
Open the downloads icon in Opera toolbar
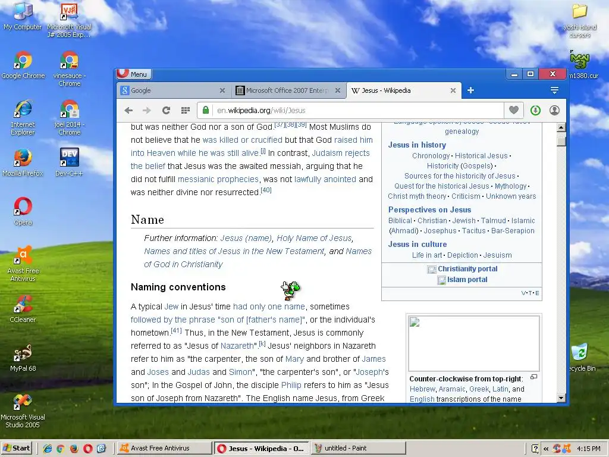[535, 110]
